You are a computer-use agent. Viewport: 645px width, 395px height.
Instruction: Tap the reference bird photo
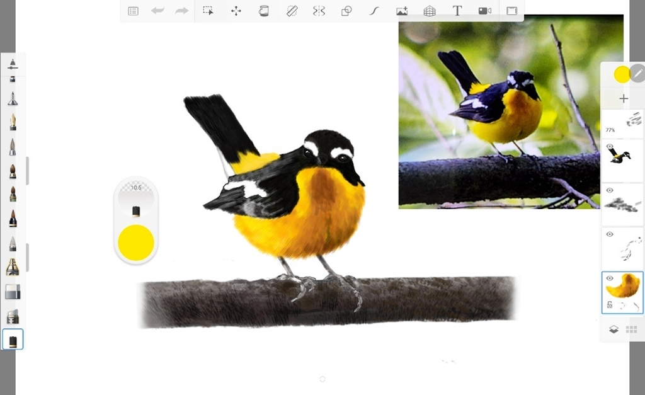[511, 112]
